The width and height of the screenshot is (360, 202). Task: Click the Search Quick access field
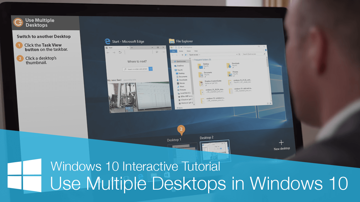pos(254,54)
